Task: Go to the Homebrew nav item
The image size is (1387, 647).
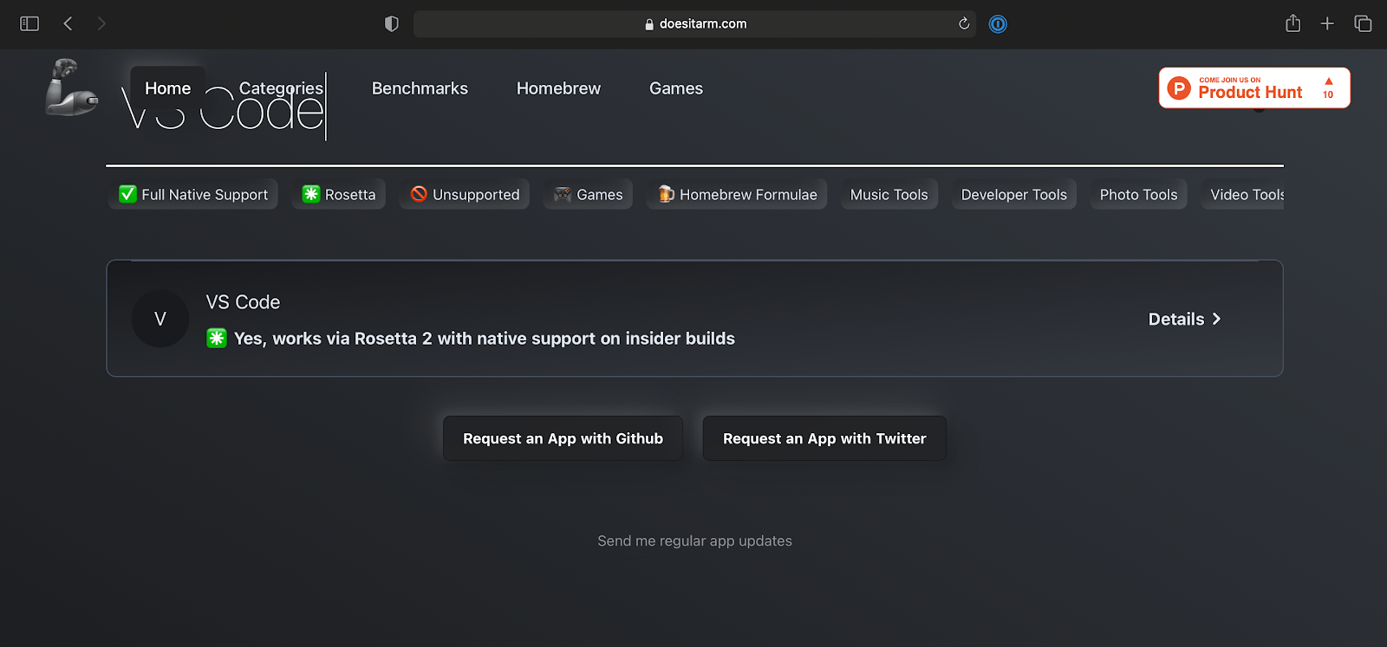Action: tap(558, 88)
